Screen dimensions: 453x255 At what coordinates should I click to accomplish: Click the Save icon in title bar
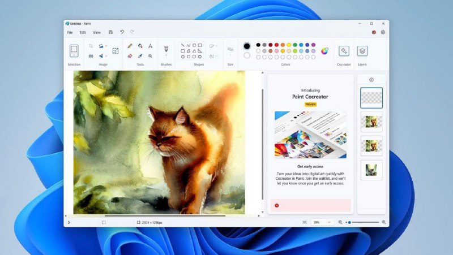click(x=110, y=32)
